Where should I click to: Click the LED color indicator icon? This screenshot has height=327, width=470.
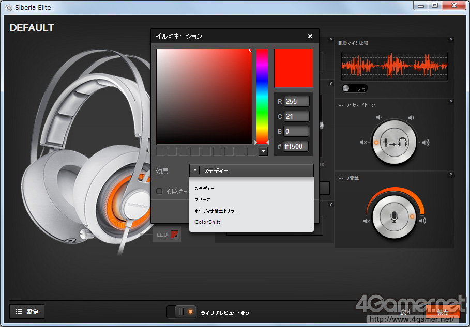point(175,235)
